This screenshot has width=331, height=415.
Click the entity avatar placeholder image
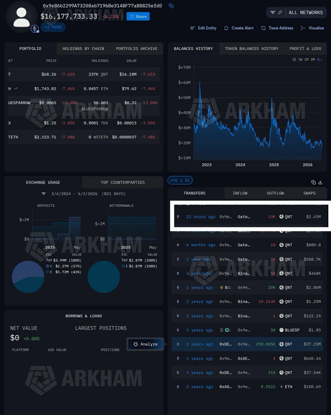21,17
